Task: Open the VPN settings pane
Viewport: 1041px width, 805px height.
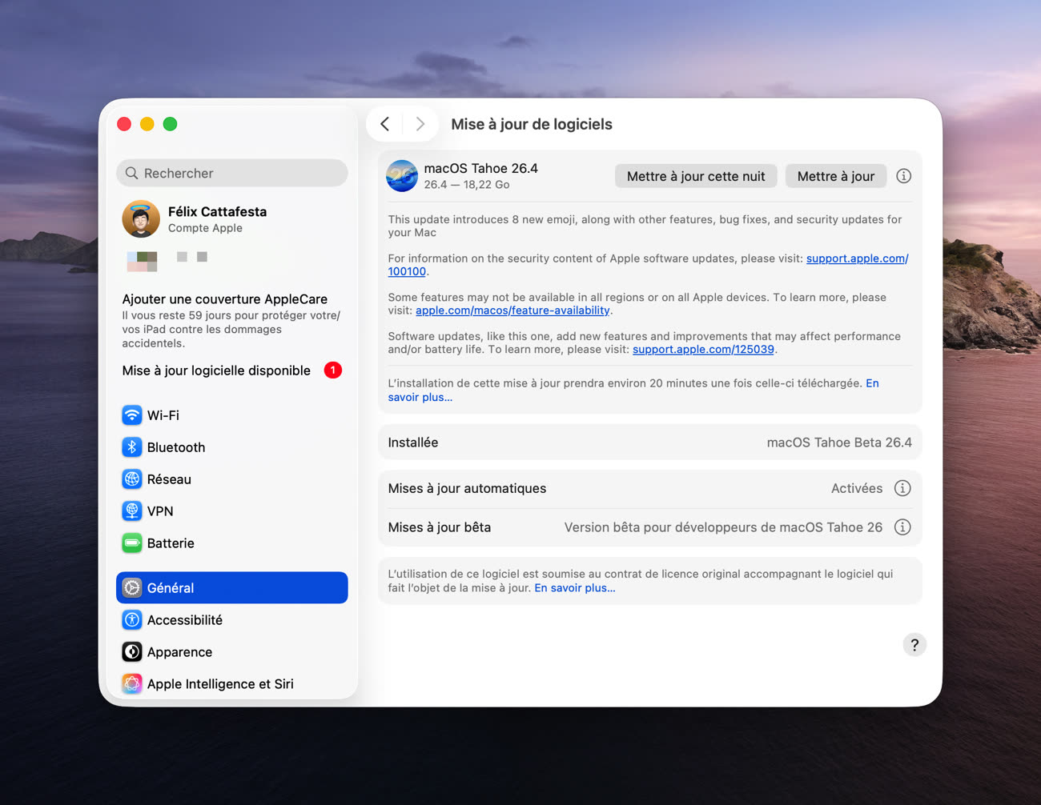Action: 159,511
